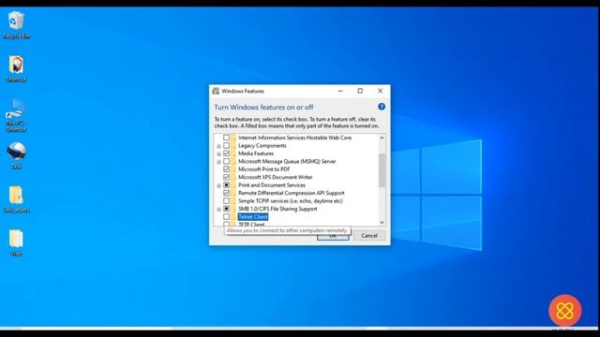
Task: Toggle SMB 1.0/CIFS File Sharing Support checkbox
Action: (x=227, y=209)
